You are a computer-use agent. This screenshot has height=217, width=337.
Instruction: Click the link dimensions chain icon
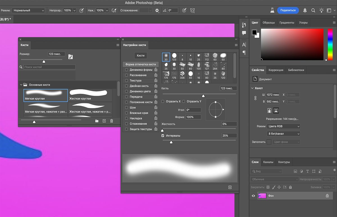256,98
